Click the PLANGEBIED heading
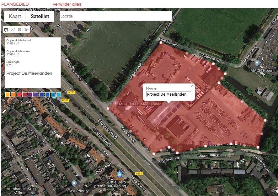The height and width of the screenshot is (196, 278). [x=15, y=4]
